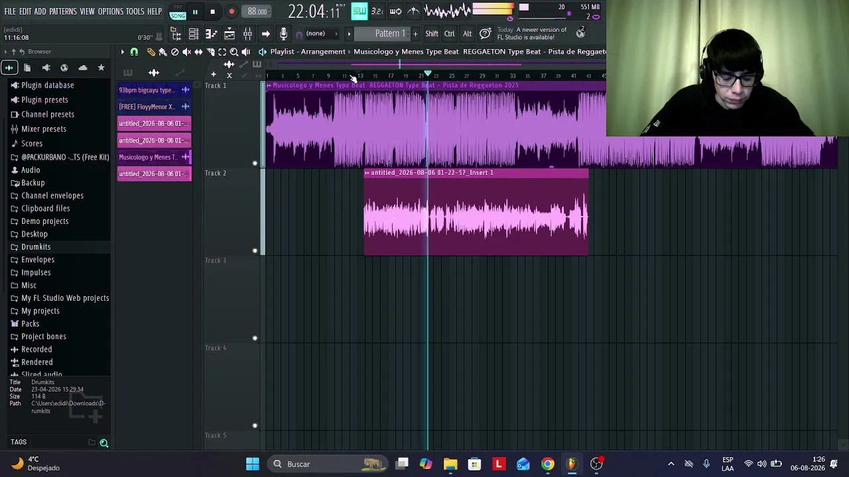This screenshot has width=849, height=477.
Task: Open the TOOLS menu
Action: click(135, 12)
